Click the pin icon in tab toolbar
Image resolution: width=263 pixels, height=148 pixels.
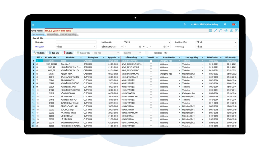[x=216, y=30]
